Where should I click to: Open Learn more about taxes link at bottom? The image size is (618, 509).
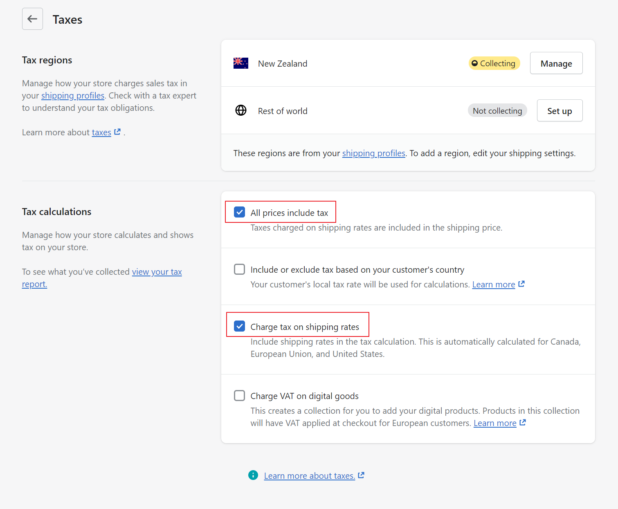click(x=310, y=476)
